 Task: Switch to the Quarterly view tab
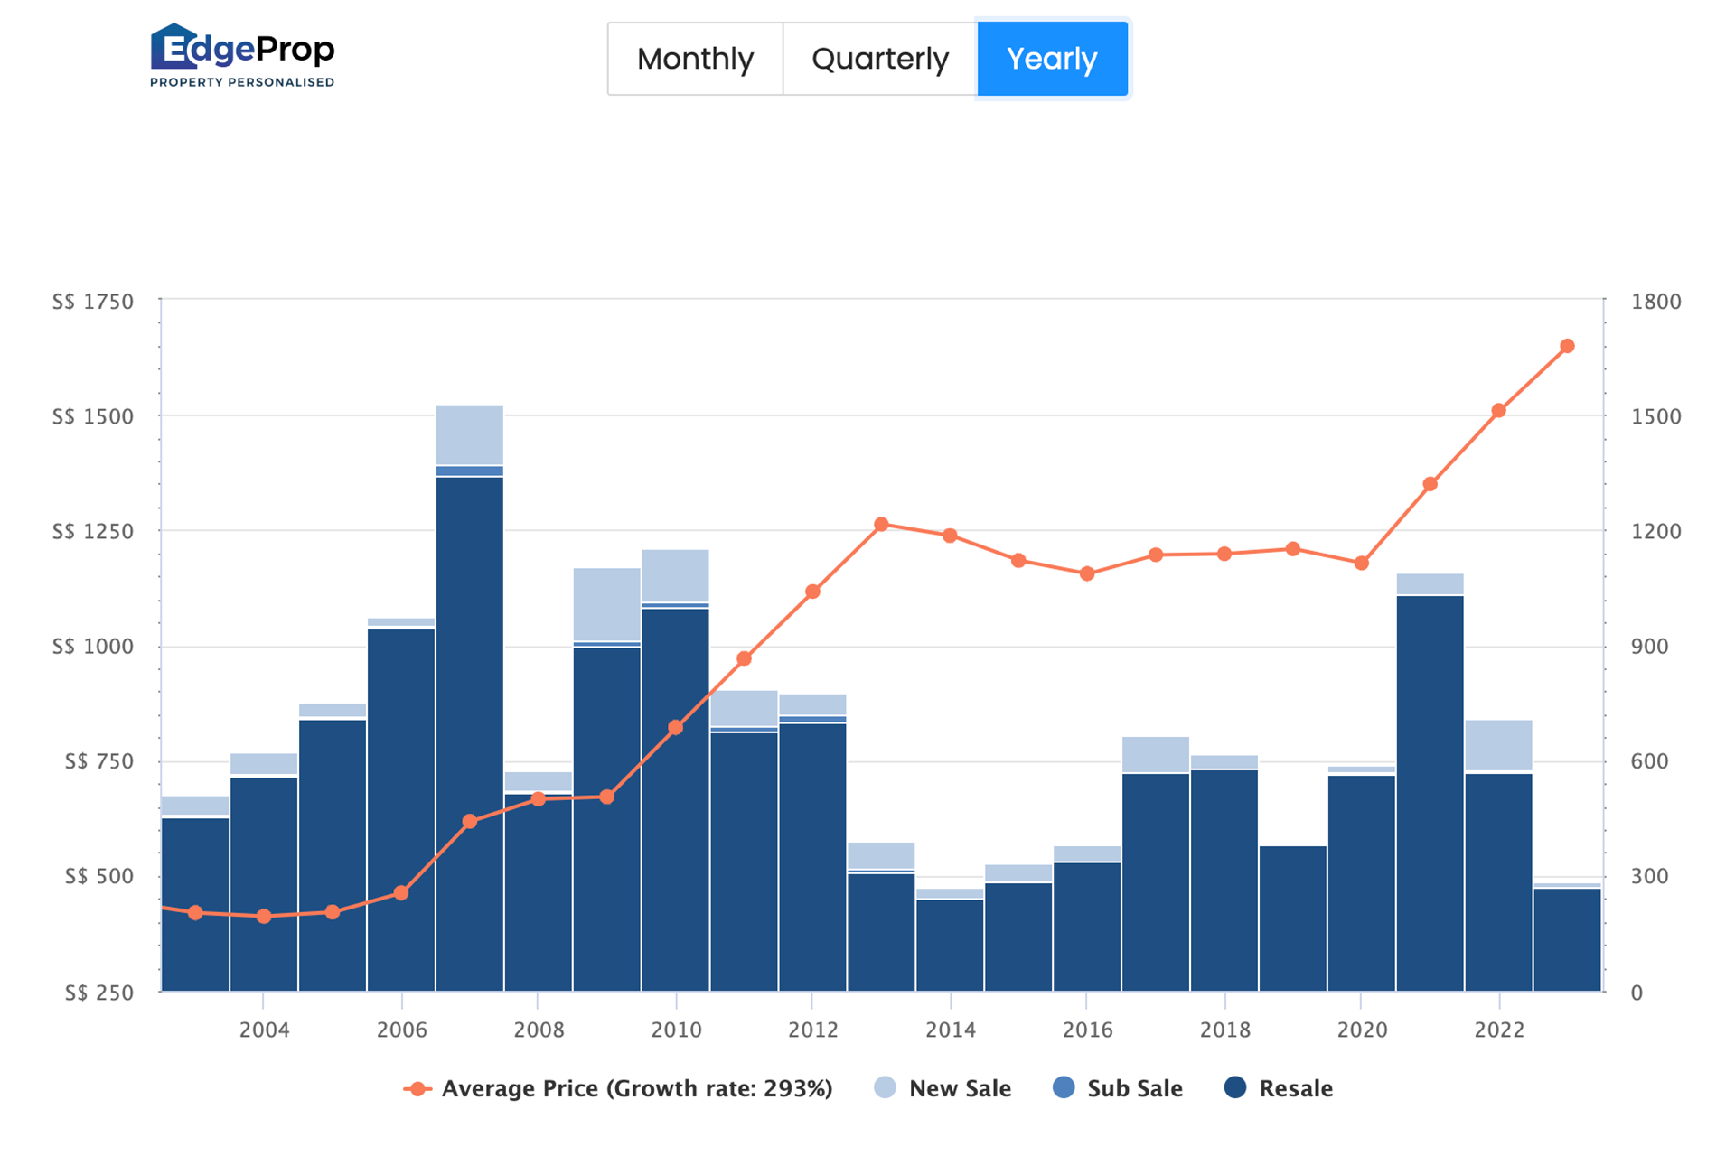pos(880,59)
